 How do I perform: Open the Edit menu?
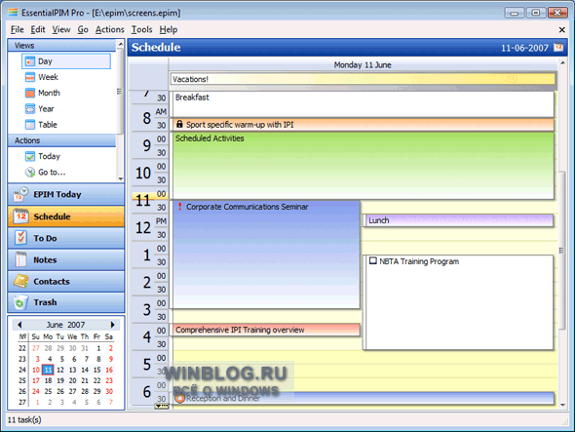coord(38,29)
